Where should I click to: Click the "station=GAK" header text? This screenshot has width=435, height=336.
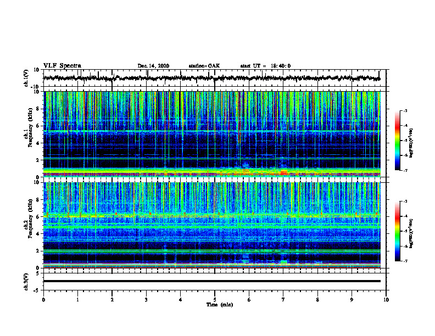(204, 66)
